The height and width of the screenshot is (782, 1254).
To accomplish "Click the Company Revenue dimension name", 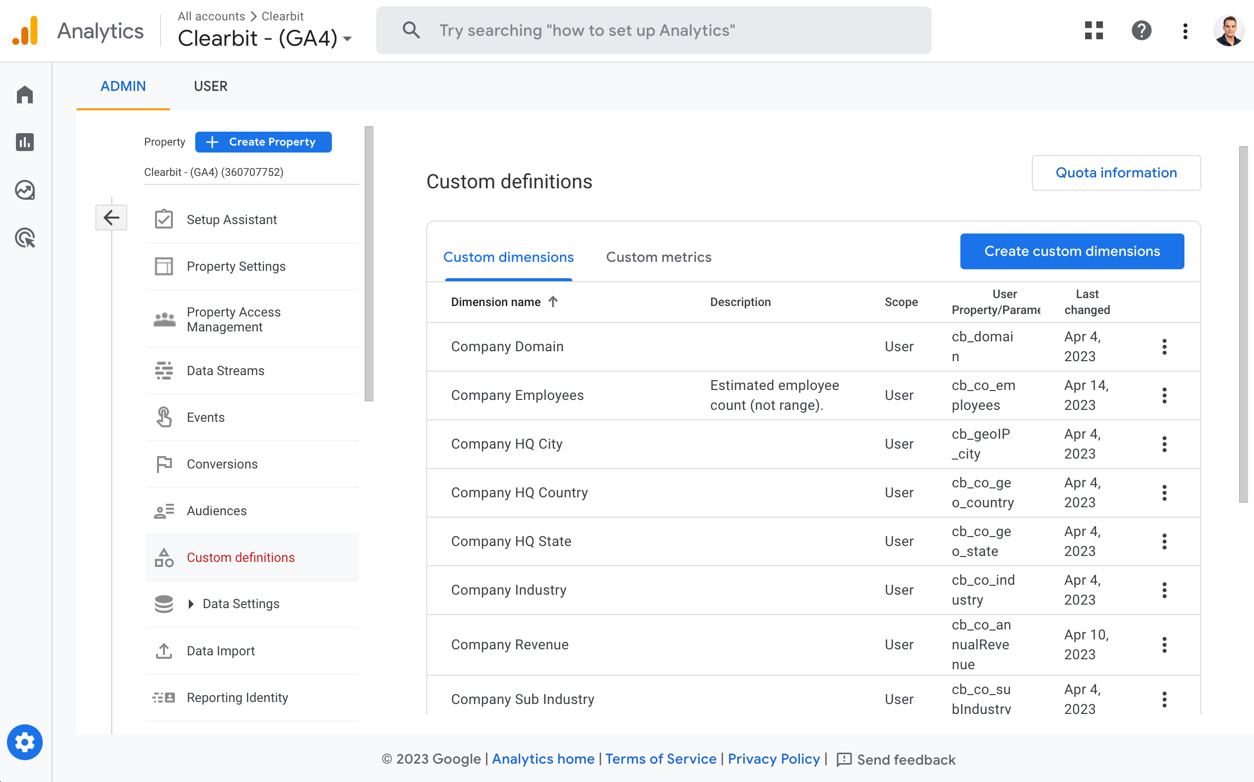I will click(510, 644).
